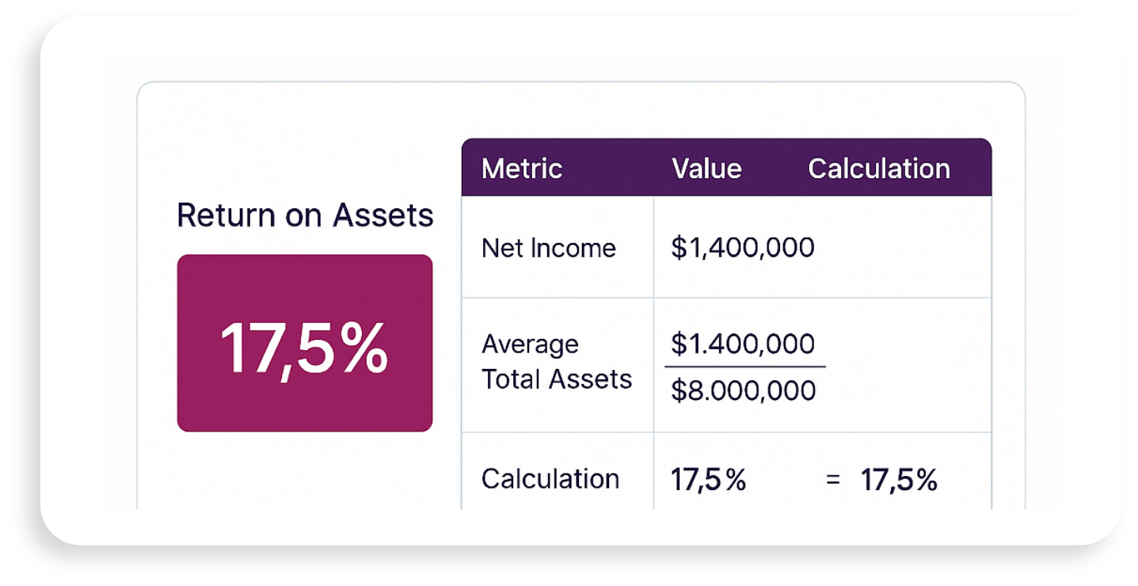This screenshot has width=1138, height=586.
Task: Click the vertical divider between Metric and Value columns
Action: [x=653, y=317]
